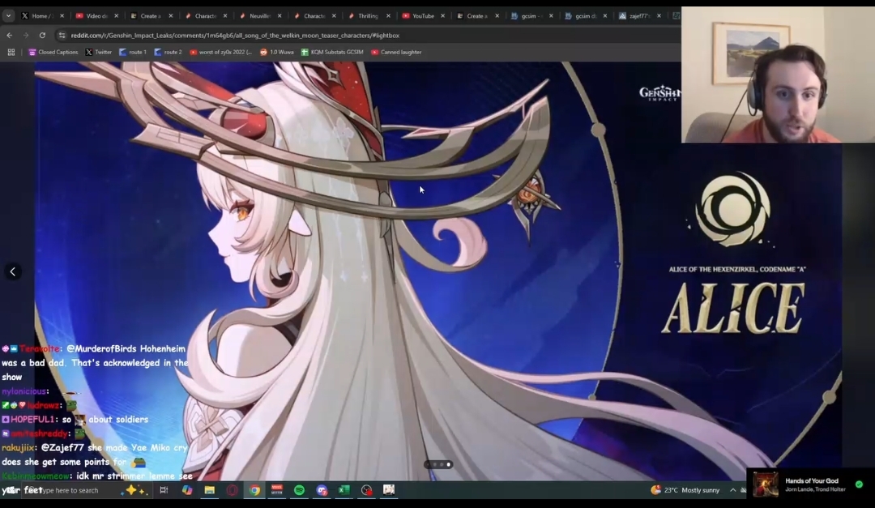This screenshot has height=508, width=875.
Task: Click the Jorn Lande, Trond Holter artist text
Action: pos(815,489)
